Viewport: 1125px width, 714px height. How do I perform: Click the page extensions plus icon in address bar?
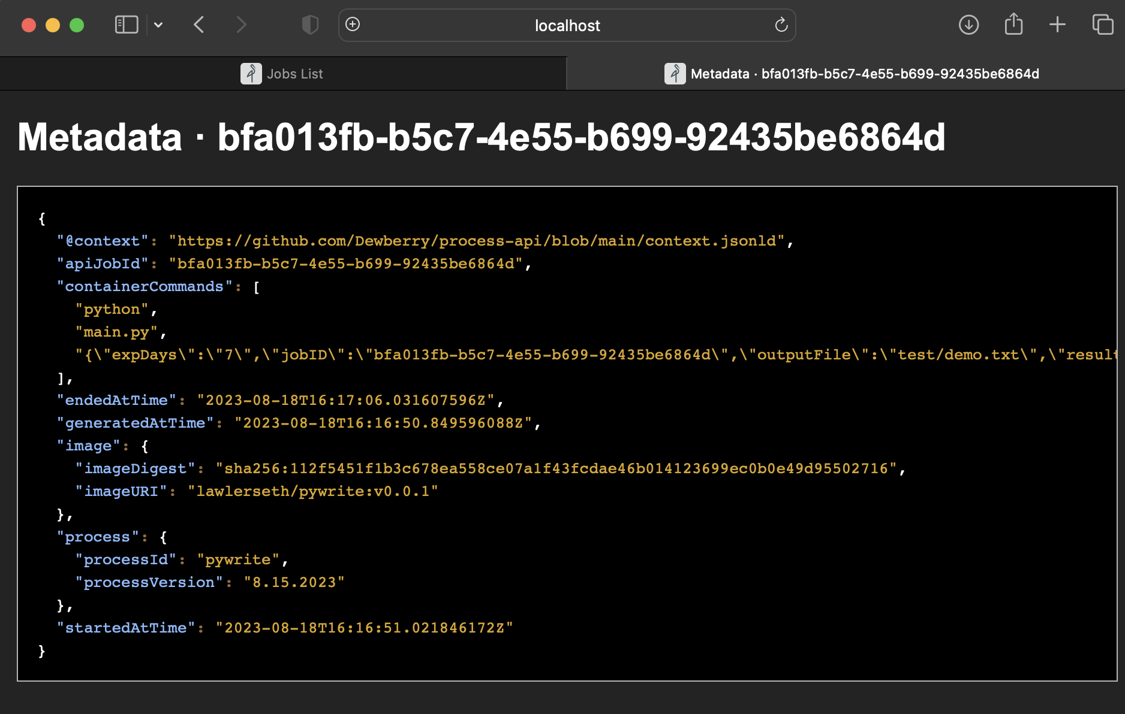(x=353, y=24)
